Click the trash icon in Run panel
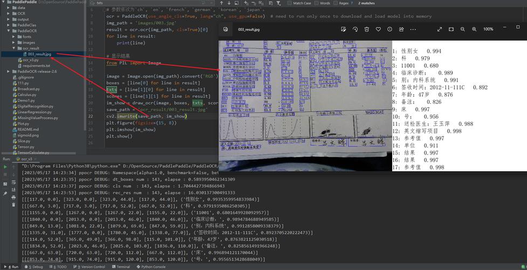Screen dimensions: 527x270 click(x=13, y=205)
